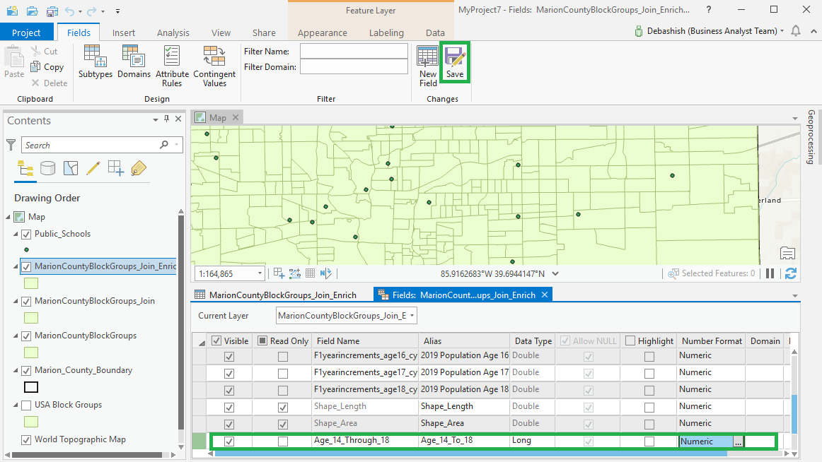This screenshot has width=822, height=462.
Task: Switch to the Analysis ribbon tab
Action: (x=173, y=32)
